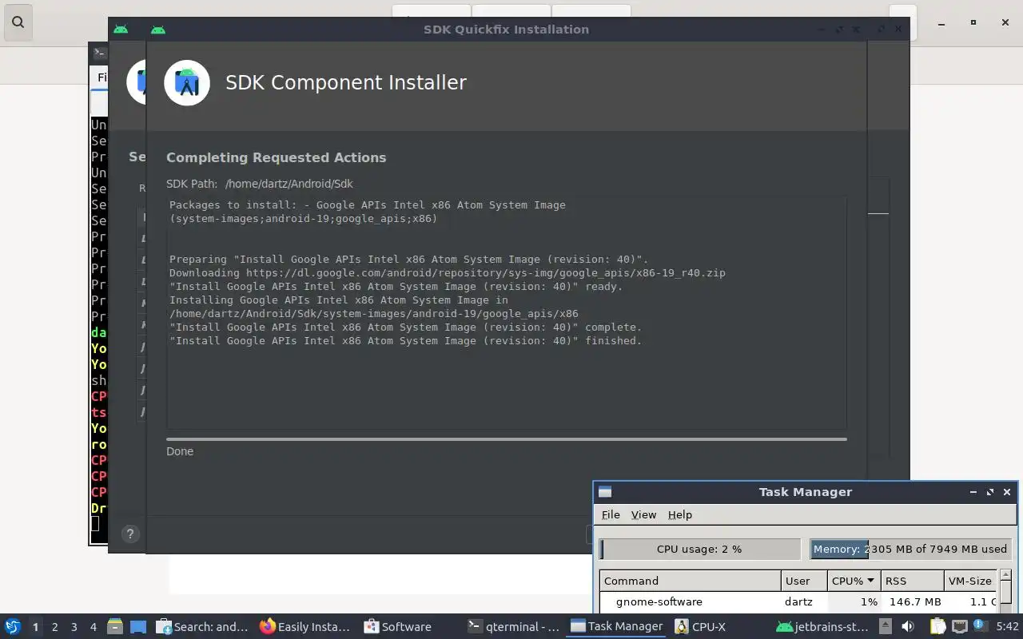Click Task Manager scrollbar up arrow
Viewport: 1023px width, 639px height.
[1006, 575]
